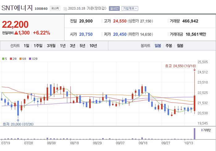Screen dimensions: 216x151
Task: Click the 하한가 14,650 text
Action: tap(140, 34)
